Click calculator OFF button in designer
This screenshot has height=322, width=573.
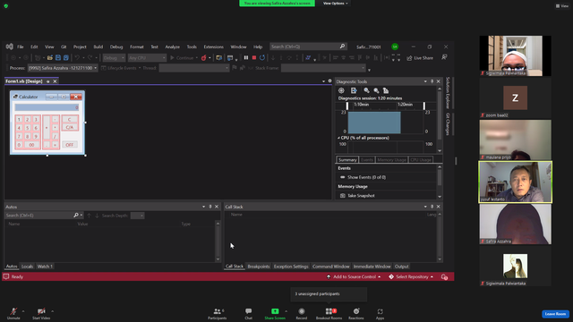click(70, 145)
